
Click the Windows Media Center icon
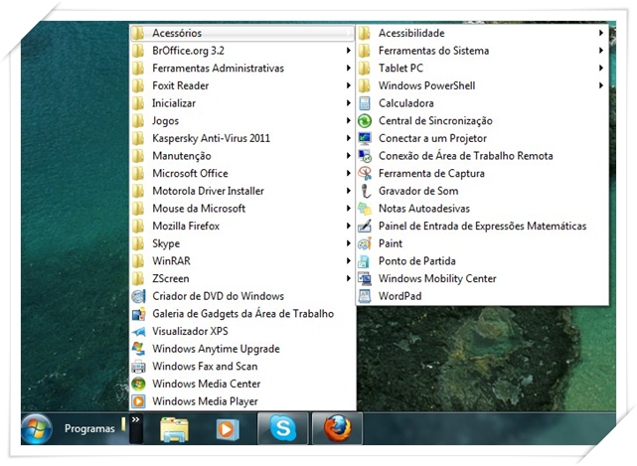138,384
